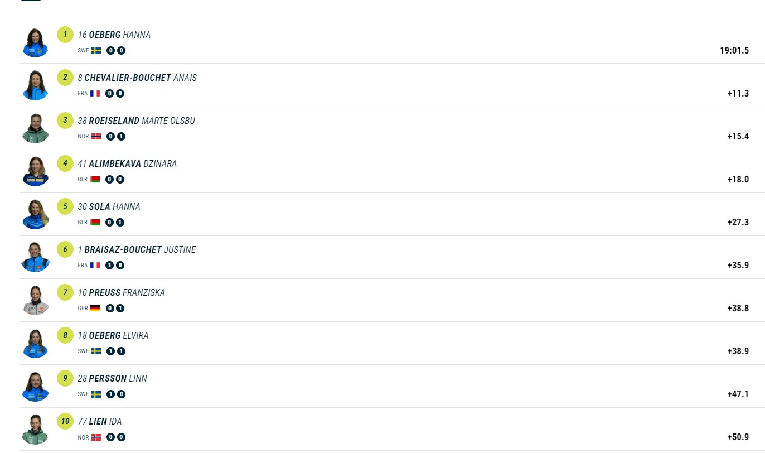Select the rank 5 position badge

(65, 206)
